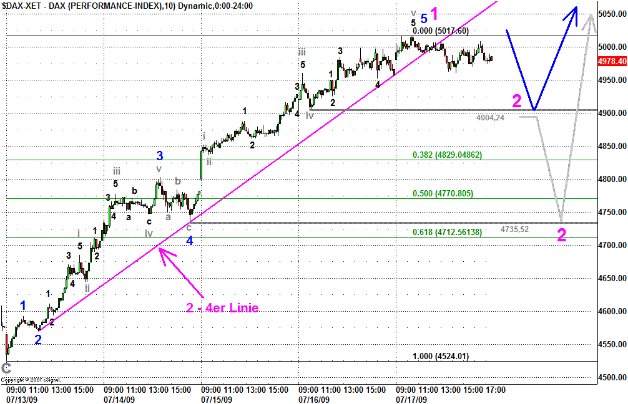
Task: Click the blue wave 4 label
Action: pyautogui.click(x=190, y=241)
